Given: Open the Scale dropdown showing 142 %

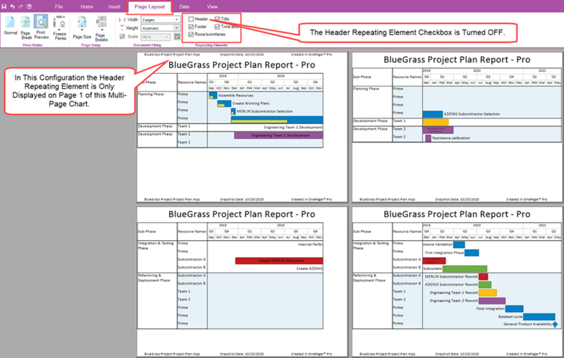Looking at the screenshot, I should click(155, 37).
